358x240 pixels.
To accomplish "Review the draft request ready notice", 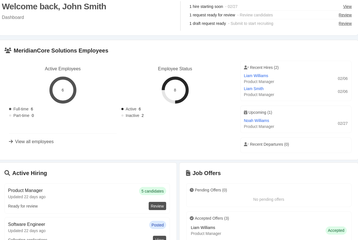I will pyautogui.click(x=345, y=23).
